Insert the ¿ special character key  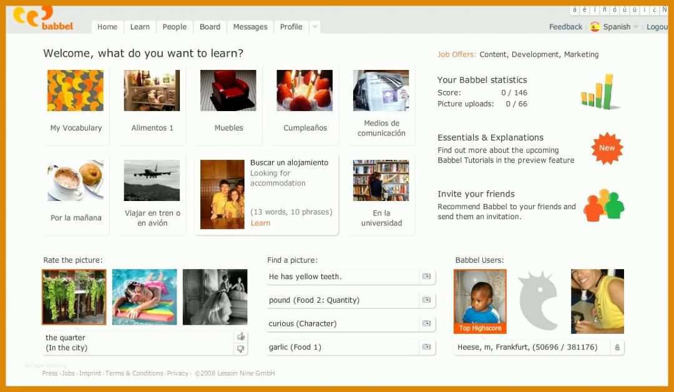654,10
